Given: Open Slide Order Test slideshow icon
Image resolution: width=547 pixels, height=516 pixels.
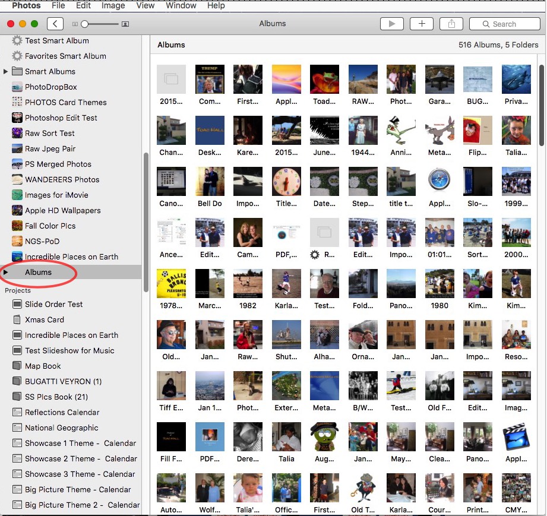Looking at the screenshot, I should click(x=17, y=304).
